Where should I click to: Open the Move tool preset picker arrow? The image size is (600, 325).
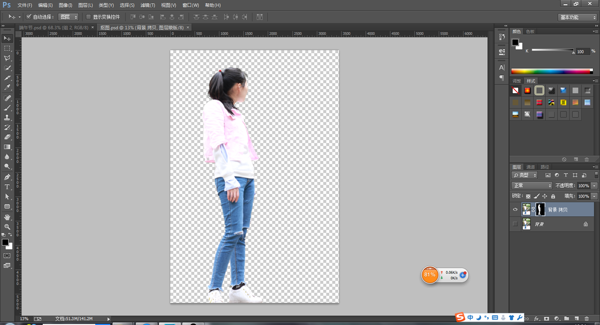(20, 17)
